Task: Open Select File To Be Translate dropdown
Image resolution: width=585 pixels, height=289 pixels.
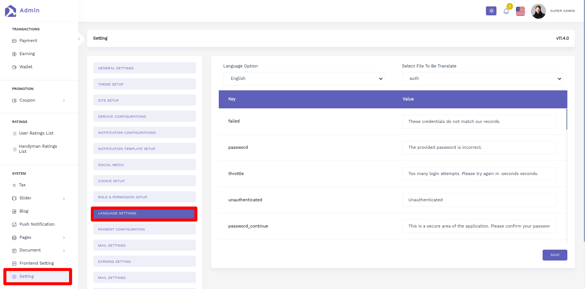Action: [483, 79]
